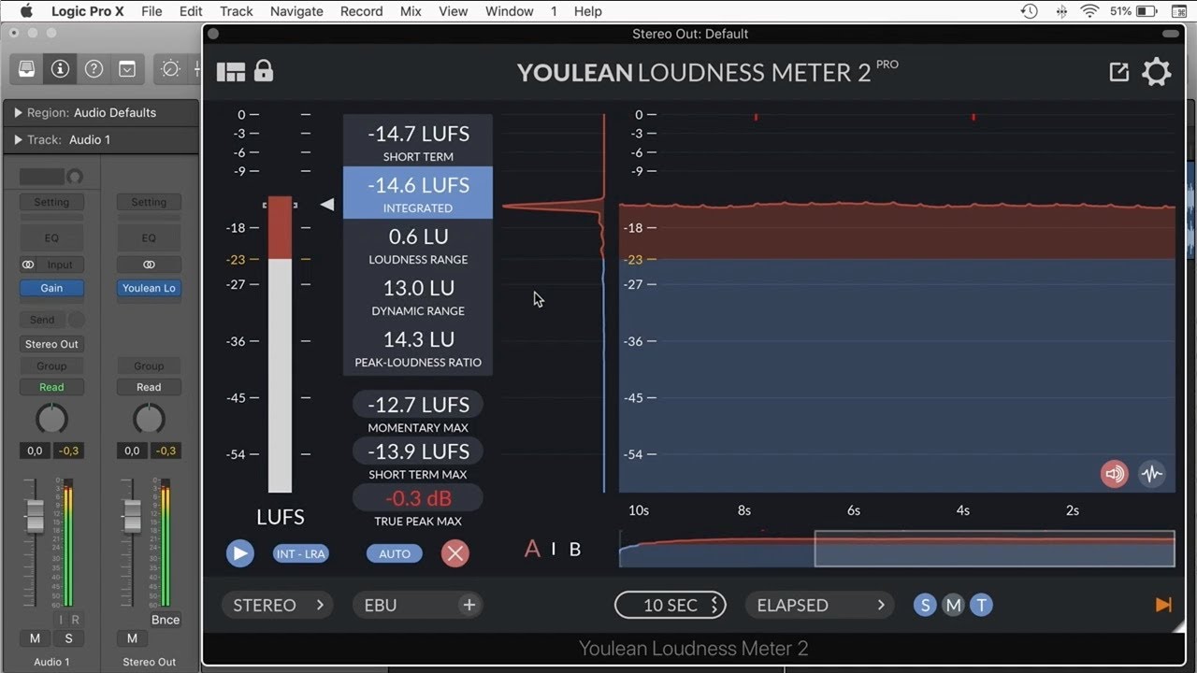
Task: Solo the Audio 1 channel
Action: coord(68,638)
